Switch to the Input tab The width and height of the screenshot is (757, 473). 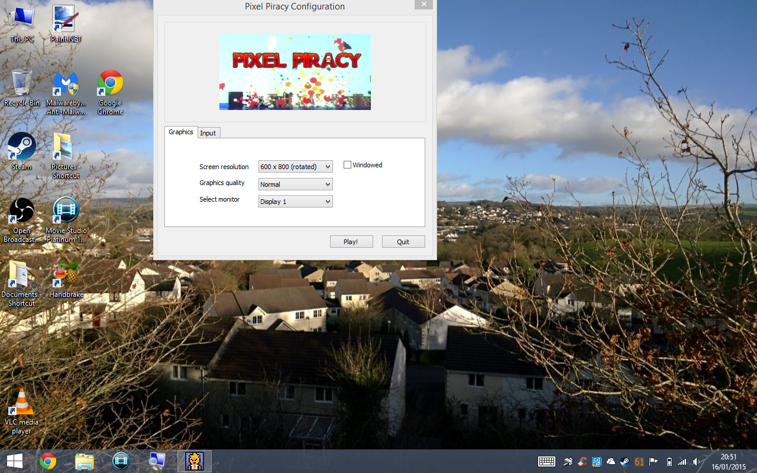[208, 133]
